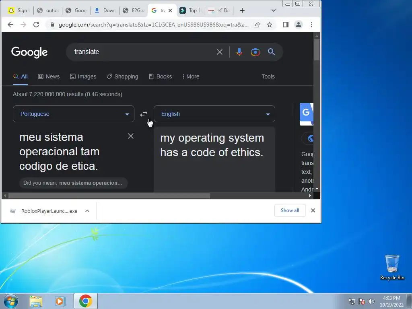The height and width of the screenshot is (309, 412).
Task: Share this page via the share icon
Action: point(257,25)
